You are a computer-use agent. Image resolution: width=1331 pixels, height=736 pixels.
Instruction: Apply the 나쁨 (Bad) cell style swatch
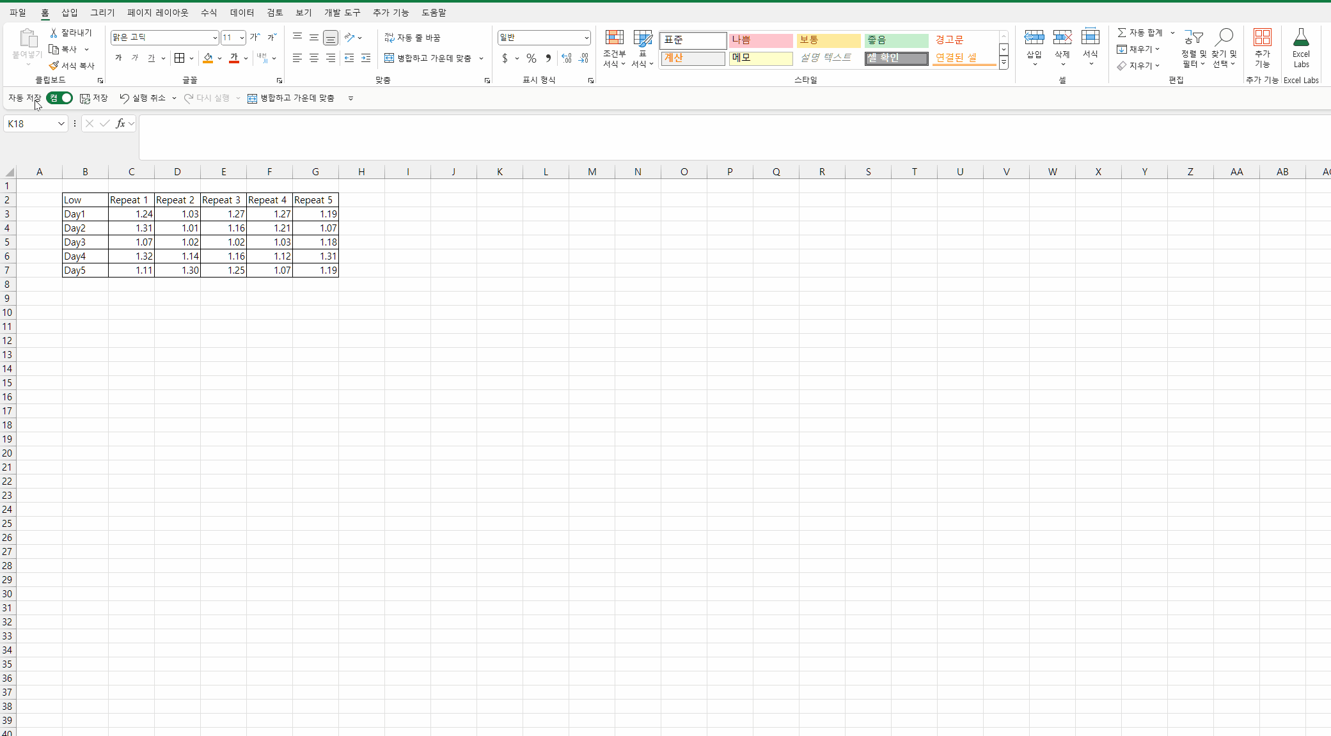760,40
